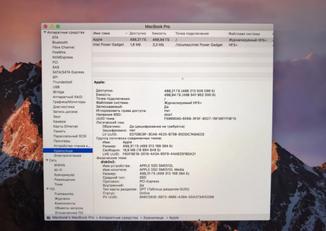Viewport: 326px width, 231px height.
Task: Click the yellow minimize window button
Action: (x=52, y=27)
